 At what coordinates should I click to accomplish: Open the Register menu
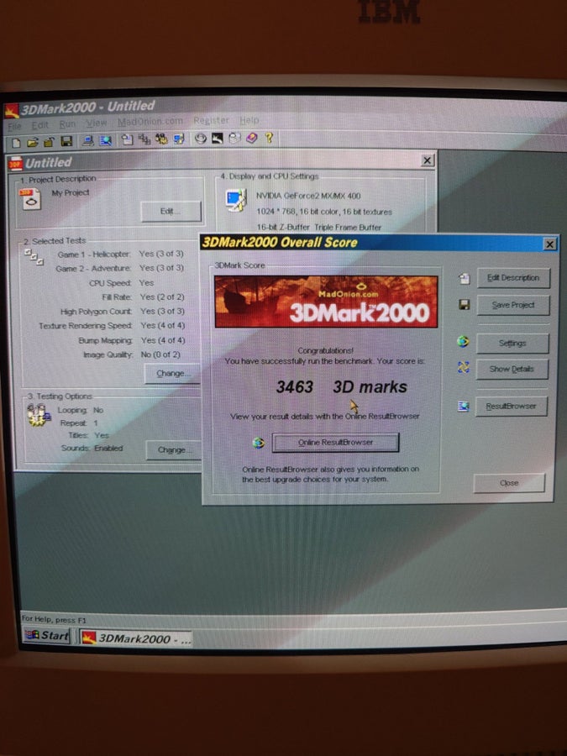click(211, 120)
